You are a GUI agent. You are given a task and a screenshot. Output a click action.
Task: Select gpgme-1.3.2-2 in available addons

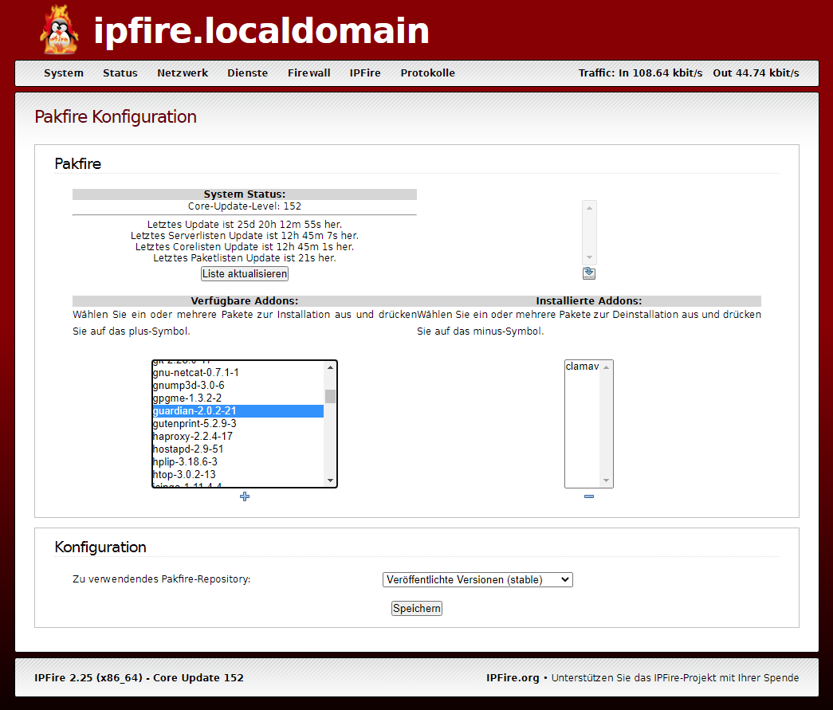[238, 398]
